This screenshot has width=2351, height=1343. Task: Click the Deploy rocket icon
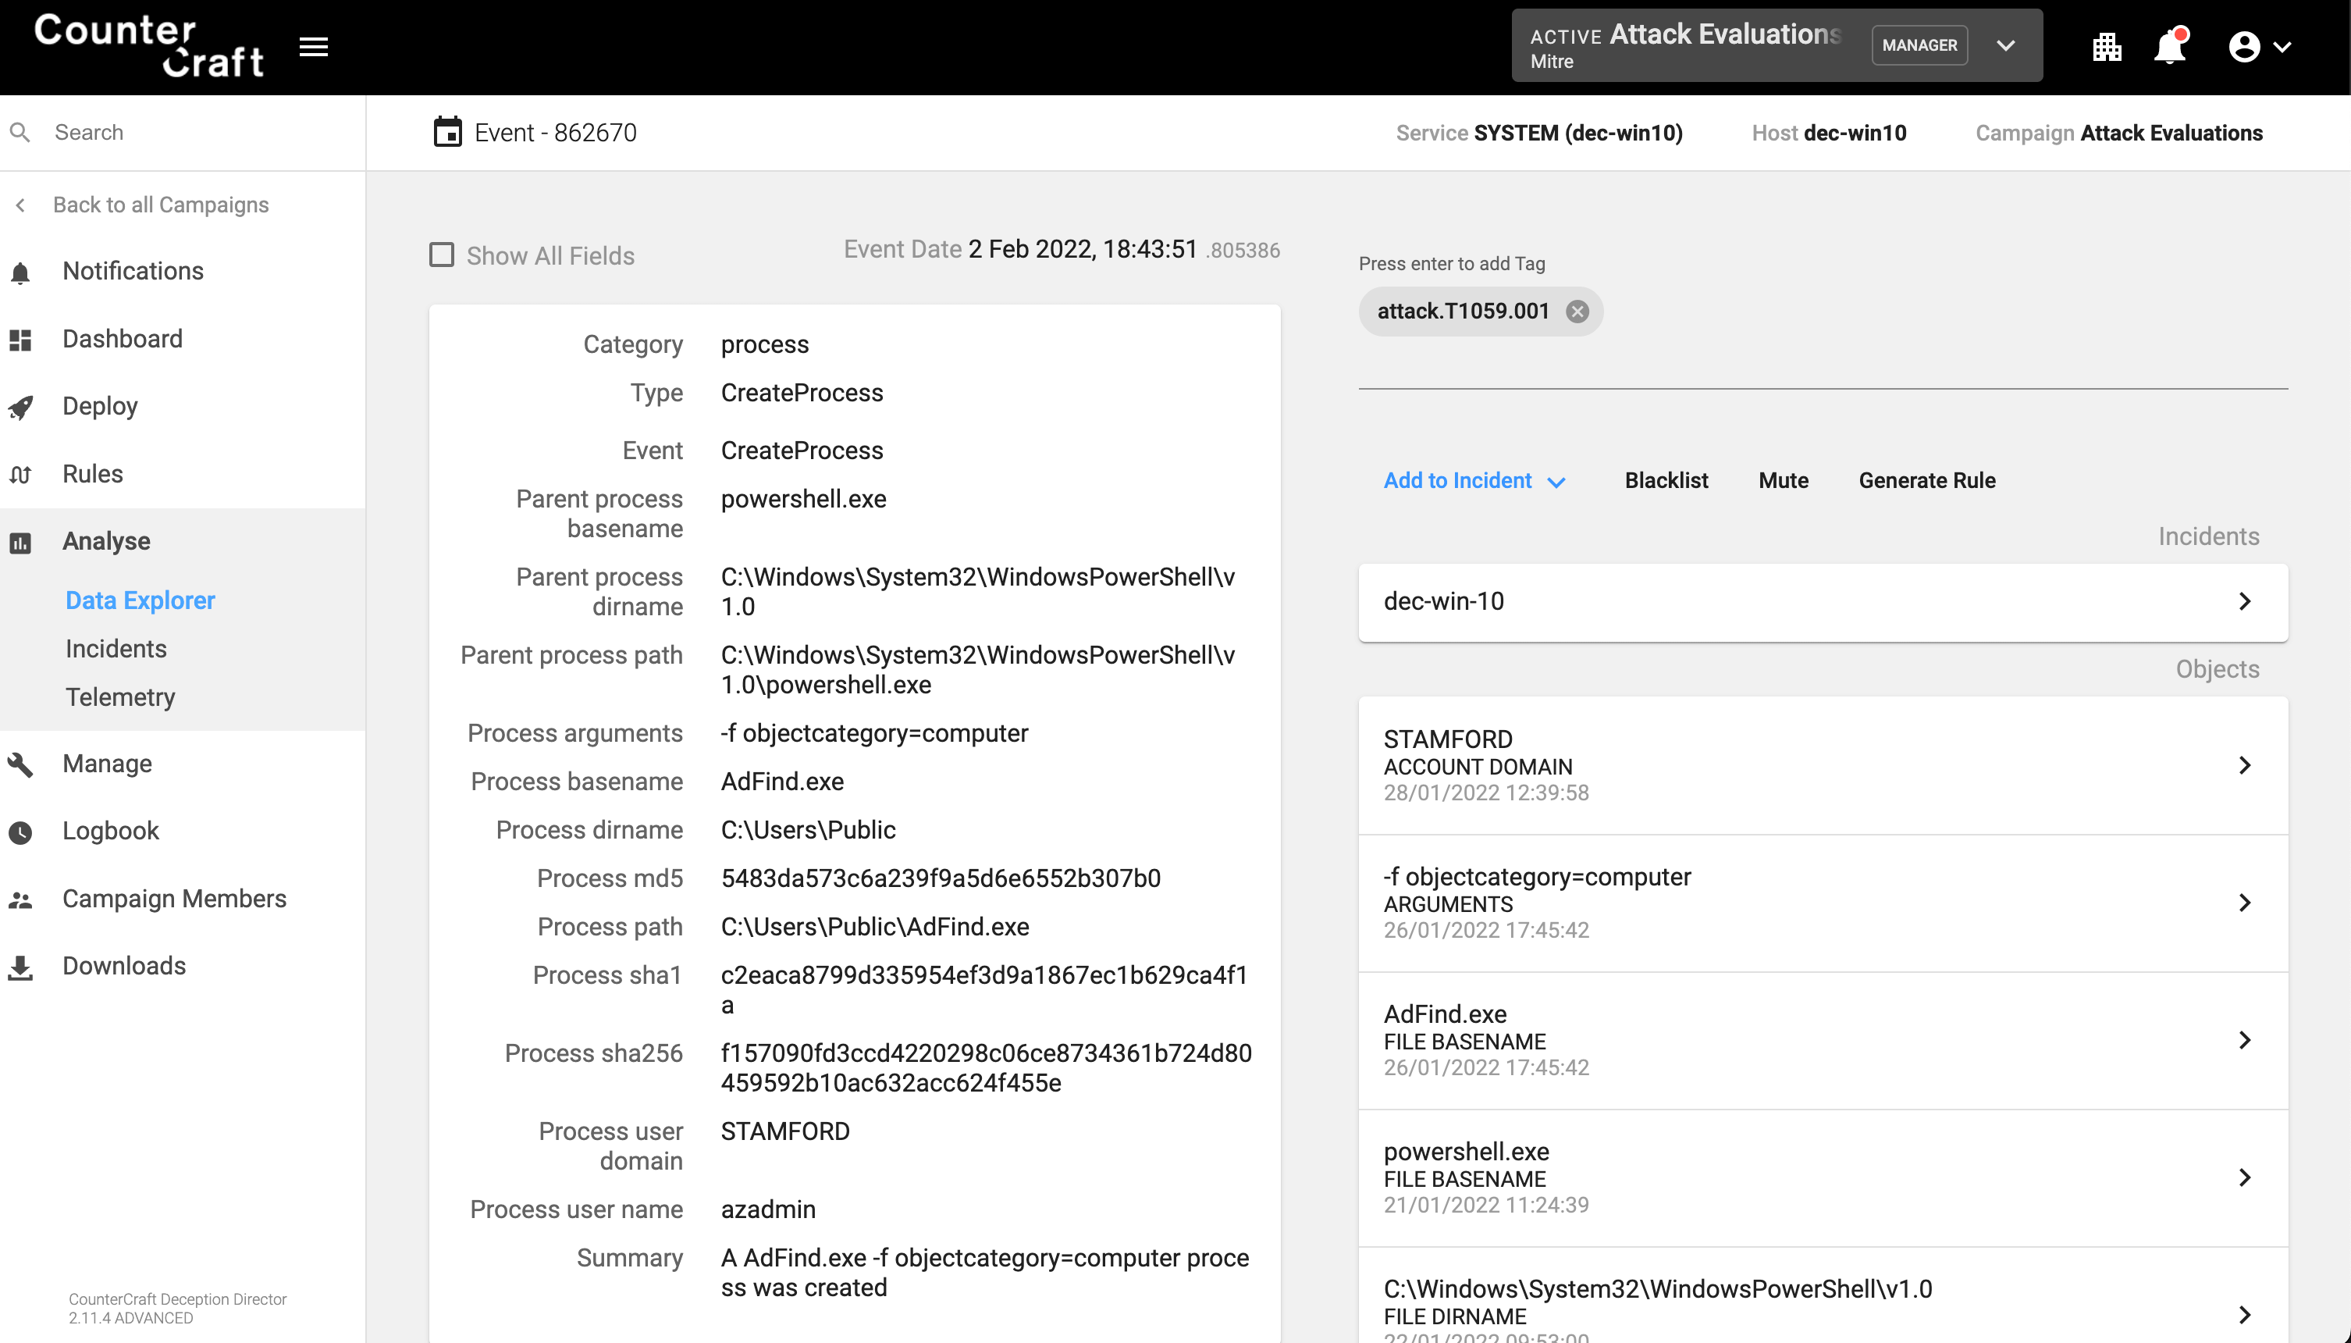[x=20, y=407]
